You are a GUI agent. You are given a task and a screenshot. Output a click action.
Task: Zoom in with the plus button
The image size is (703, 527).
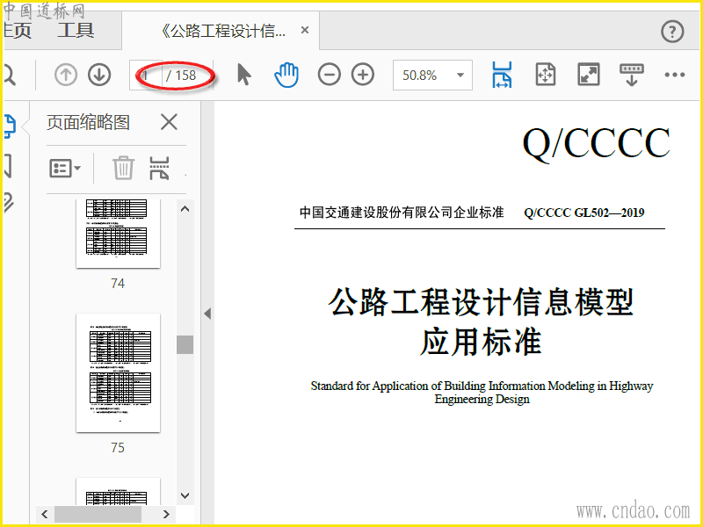point(363,75)
